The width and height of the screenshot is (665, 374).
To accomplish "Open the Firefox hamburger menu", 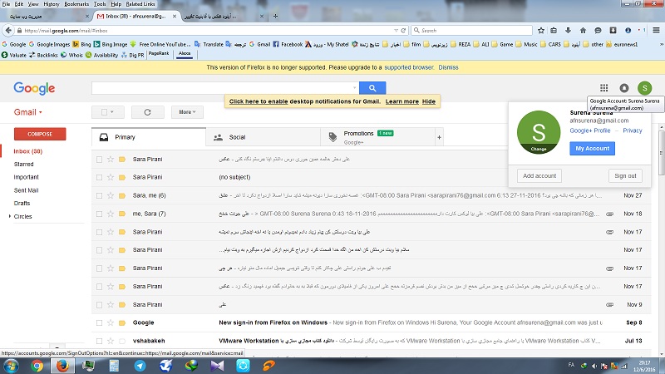I will (x=656, y=31).
